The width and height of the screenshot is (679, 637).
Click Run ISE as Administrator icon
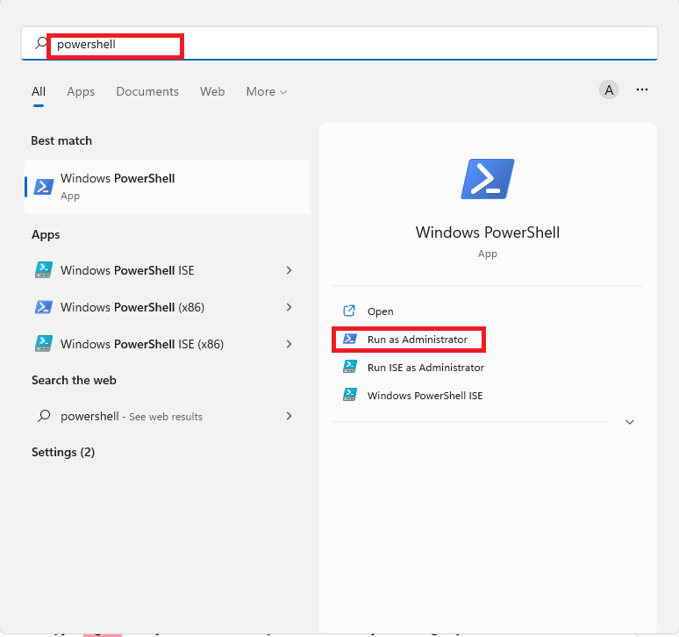tap(350, 367)
